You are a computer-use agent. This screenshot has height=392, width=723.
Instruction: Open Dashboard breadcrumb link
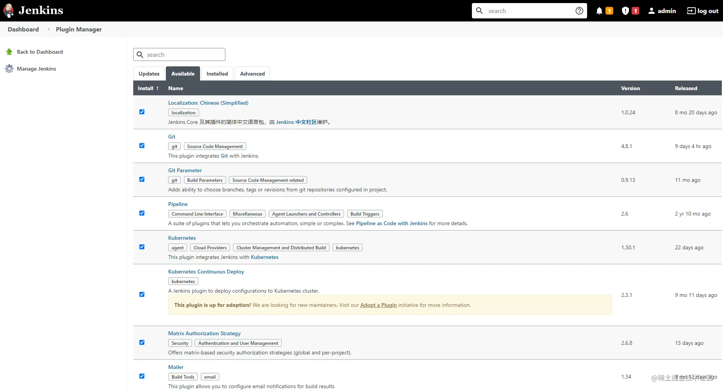(23, 29)
